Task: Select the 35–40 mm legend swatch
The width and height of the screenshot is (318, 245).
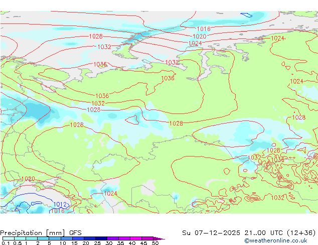Action: click(x=124, y=238)
